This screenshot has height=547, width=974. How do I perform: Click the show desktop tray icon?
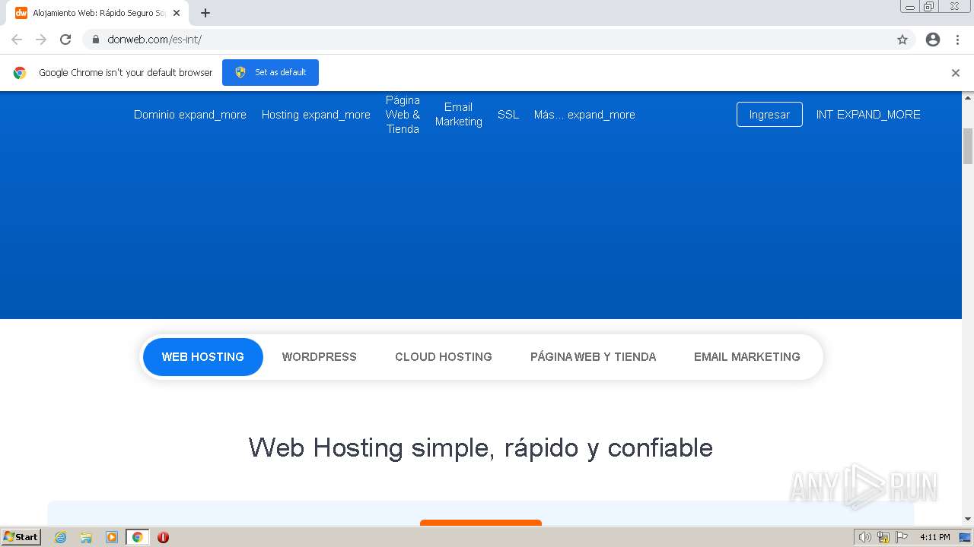click(x=965, y=537)
